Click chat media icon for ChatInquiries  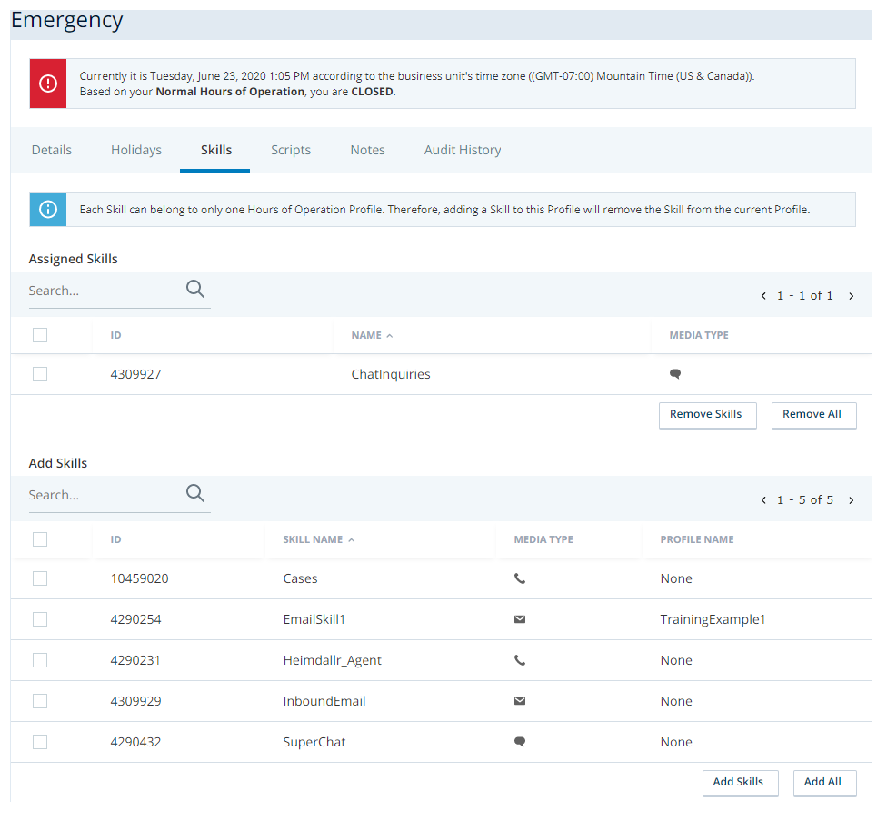(x=675, y=374)
